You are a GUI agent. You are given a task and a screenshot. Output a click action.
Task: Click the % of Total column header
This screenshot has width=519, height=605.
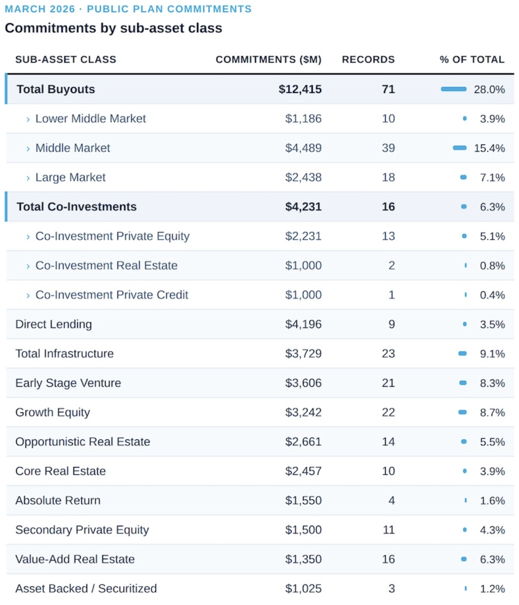(472, 59)
